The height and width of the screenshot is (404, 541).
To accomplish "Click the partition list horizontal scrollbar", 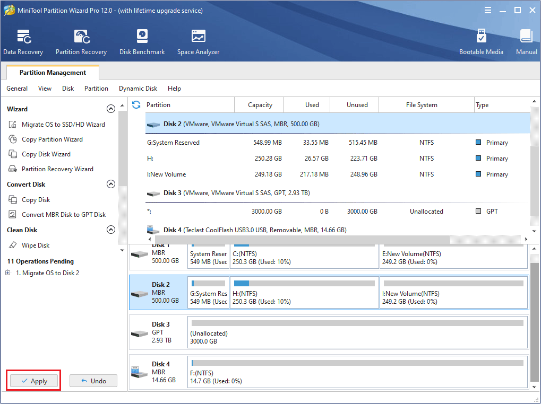I will [x=302, y=239].
